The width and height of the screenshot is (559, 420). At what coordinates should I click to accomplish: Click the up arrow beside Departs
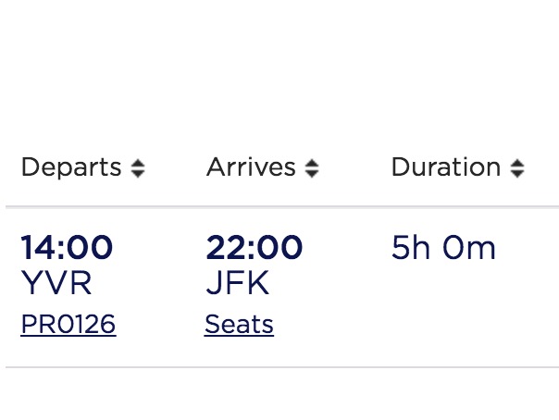(138, 164)
